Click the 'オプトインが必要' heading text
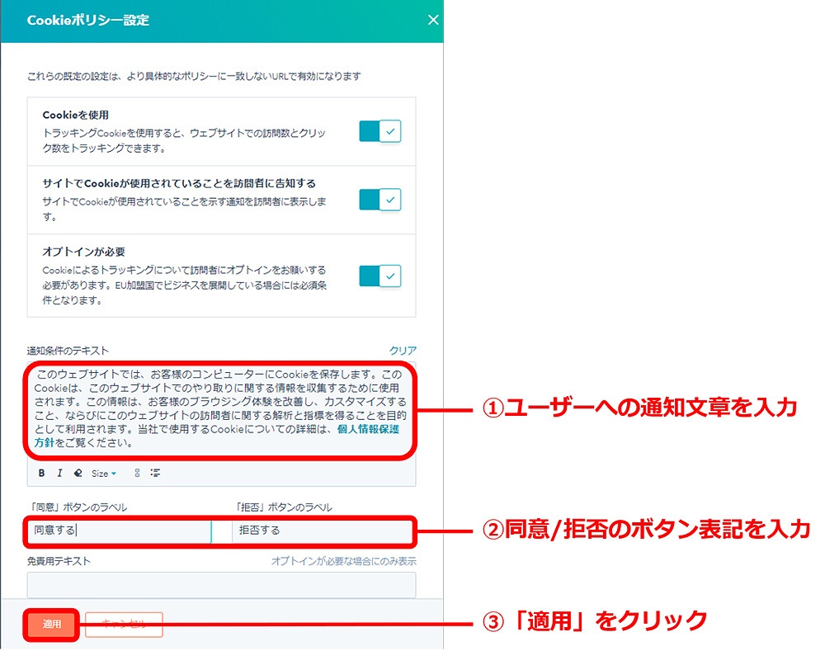The height and width of the screenshot is (651, 825). pyautogui.click(x=83, y=252)
